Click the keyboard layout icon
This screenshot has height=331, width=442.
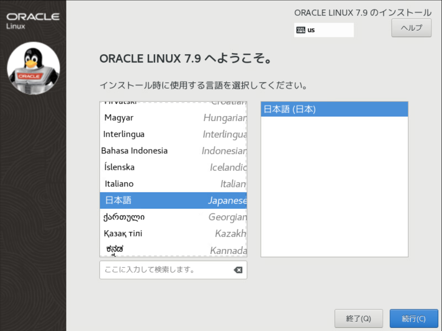[301, 30]
